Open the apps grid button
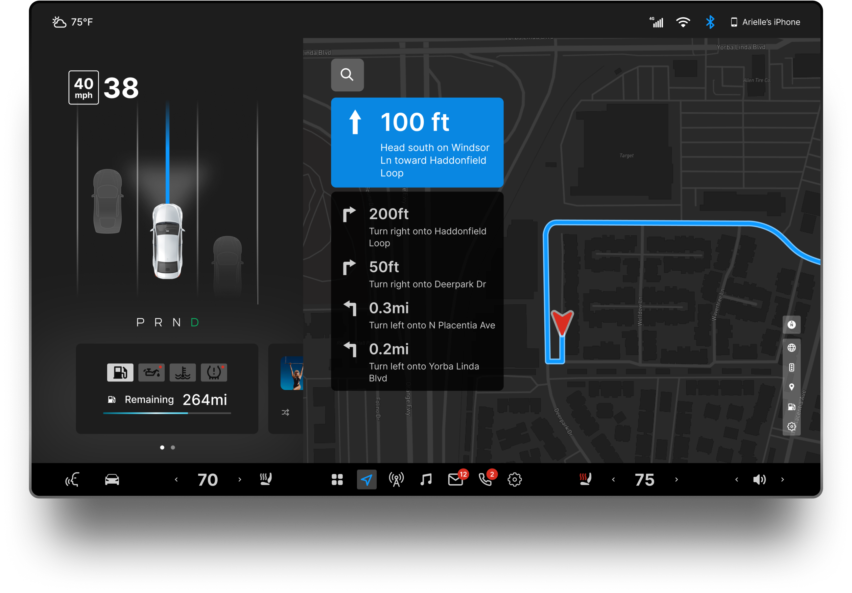This screenshot has width=852, height=593. point(337,479)
